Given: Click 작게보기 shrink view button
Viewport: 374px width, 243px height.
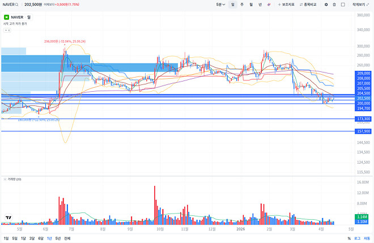Looking at the screenshot, I should [360, 5].
